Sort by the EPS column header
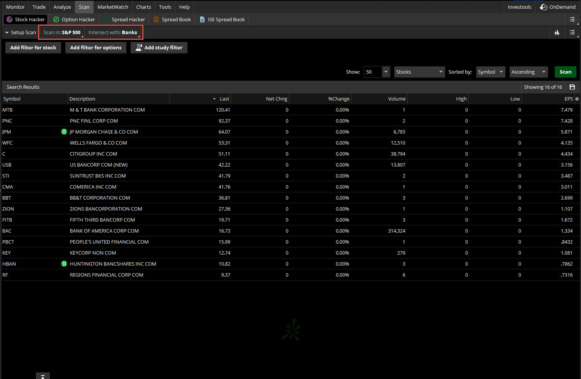 (x=548, y=99)
